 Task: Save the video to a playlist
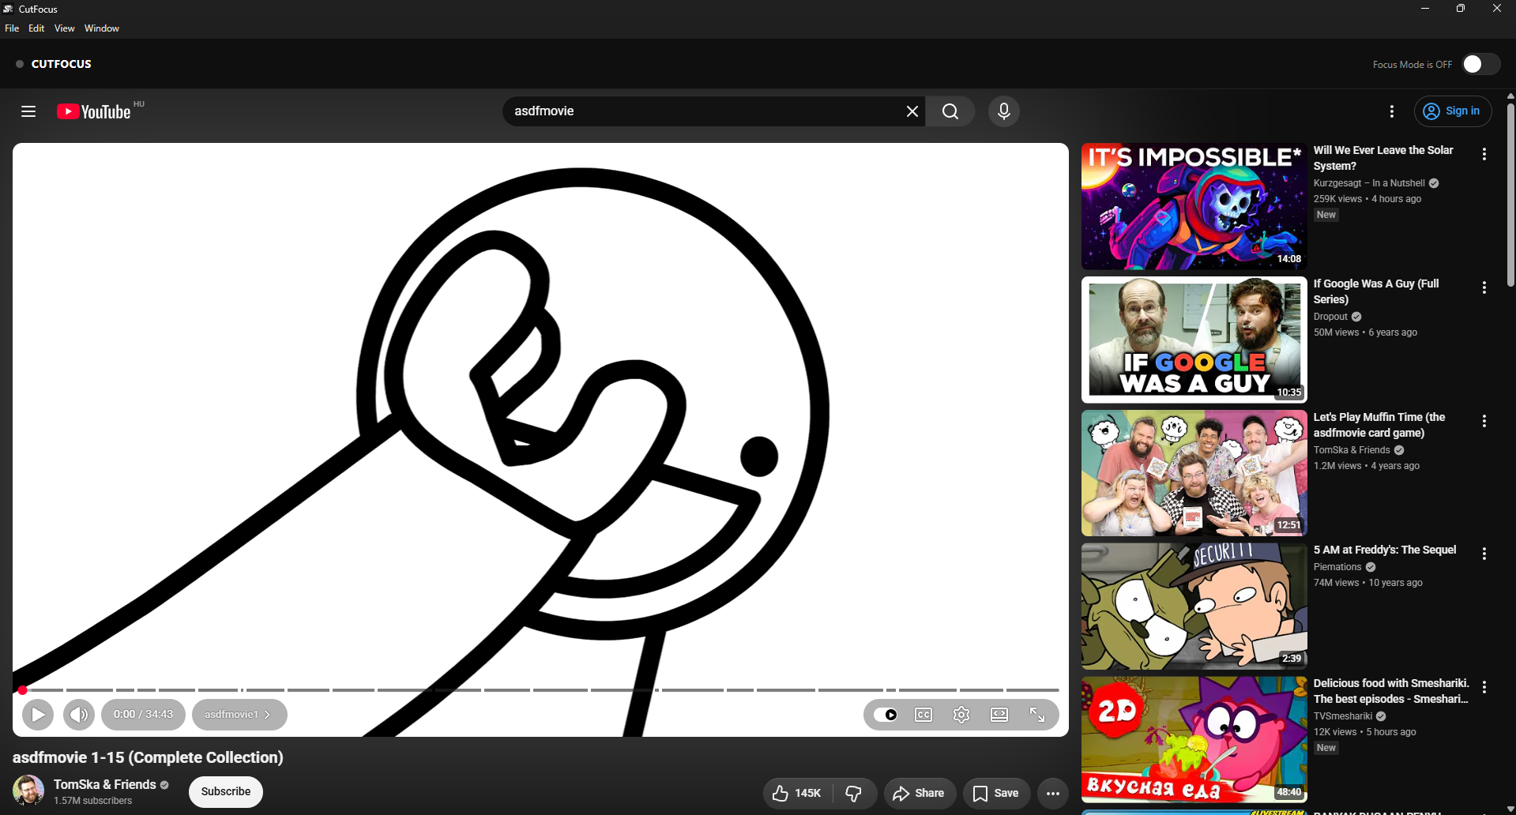click(x=995, y=793)
